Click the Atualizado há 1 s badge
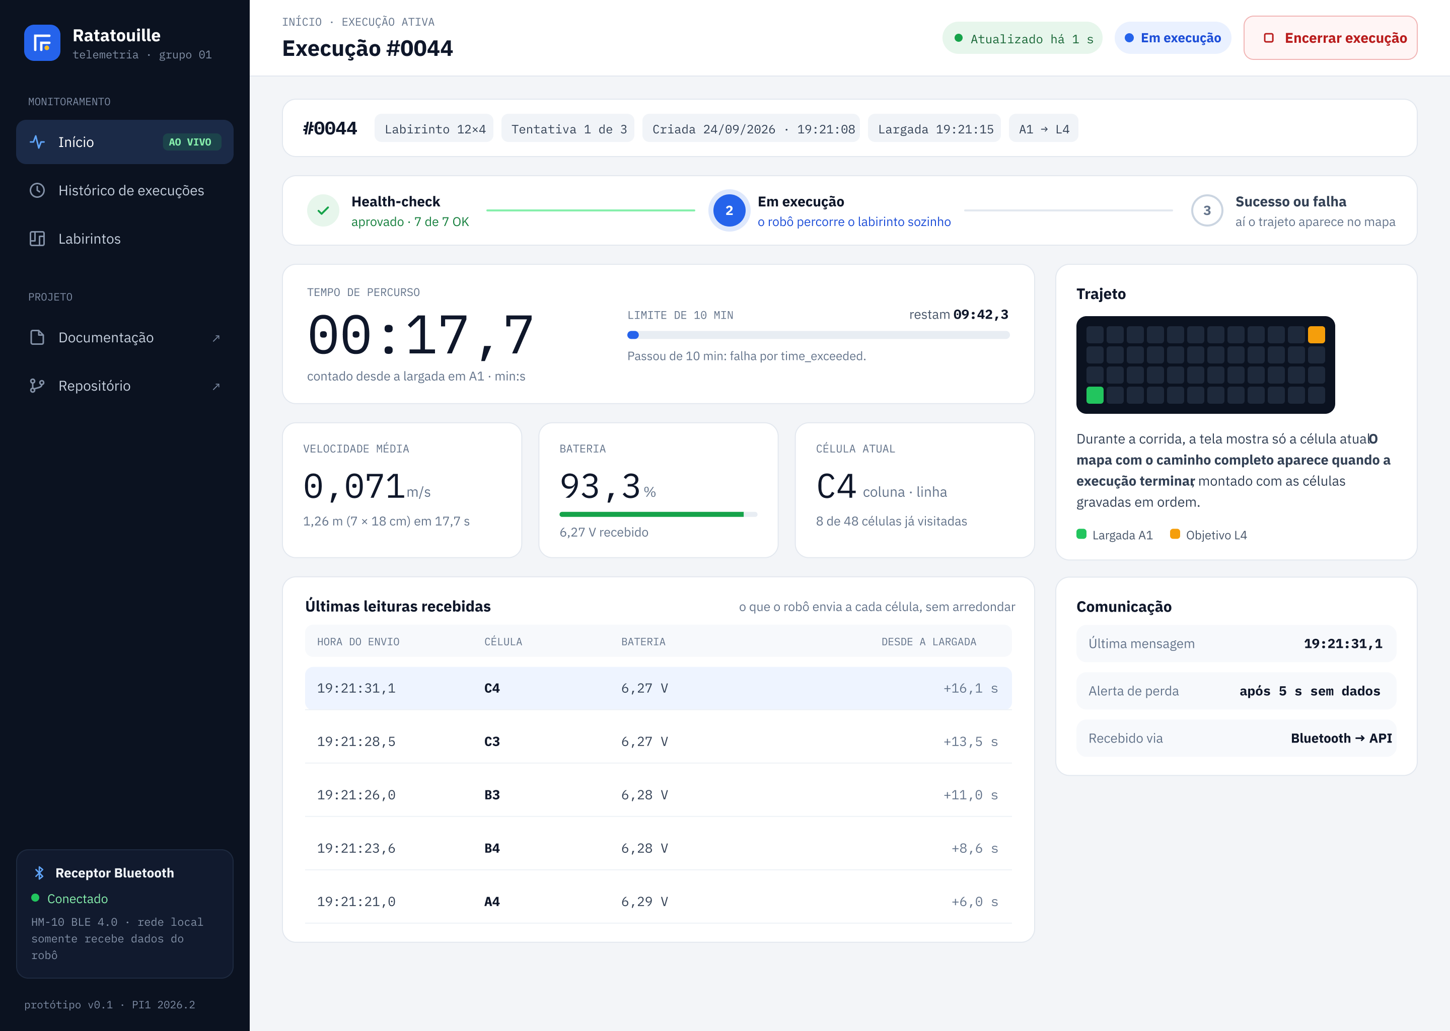The image size is (1450, 1031). tap(1023, 38)
